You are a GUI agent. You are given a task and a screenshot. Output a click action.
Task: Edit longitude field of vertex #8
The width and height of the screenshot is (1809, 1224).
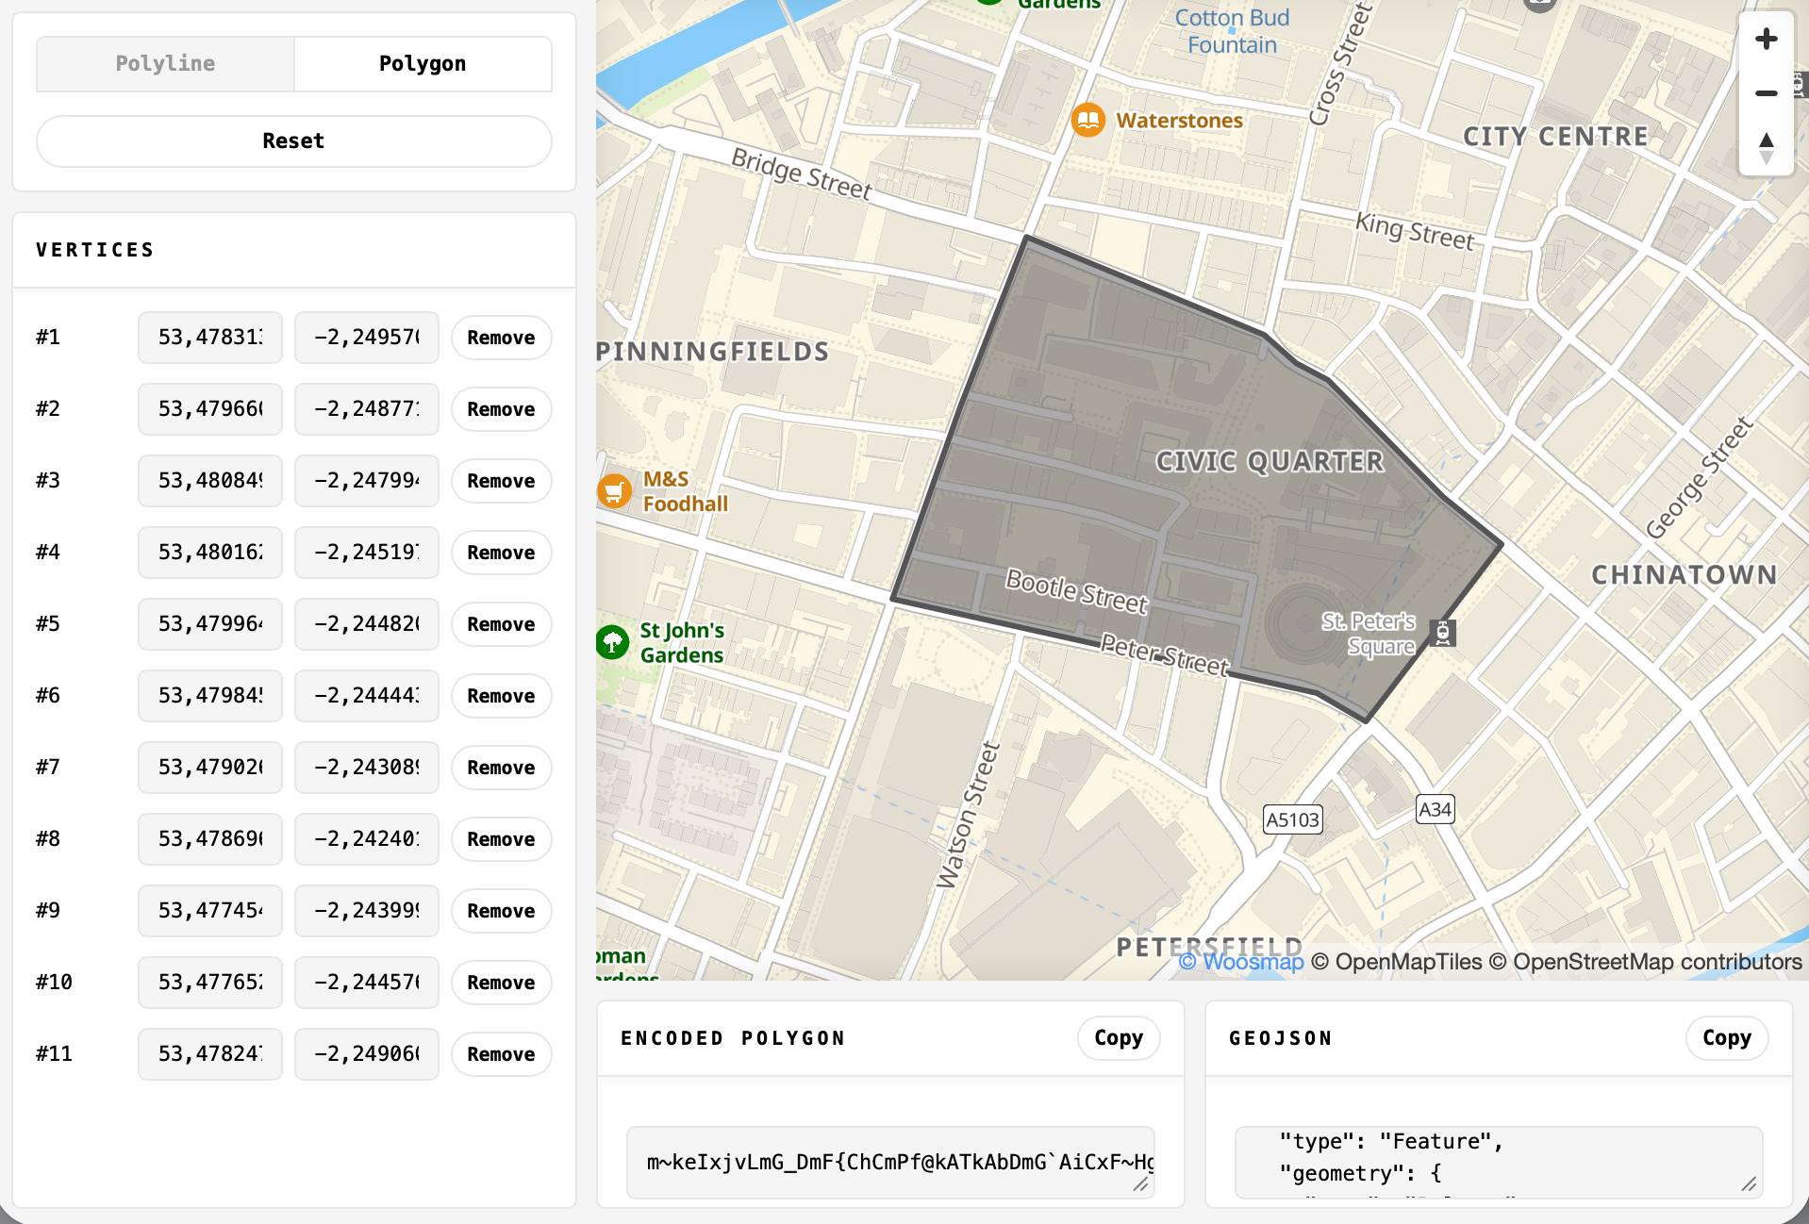pyautogui.click(x=367, y=839)
